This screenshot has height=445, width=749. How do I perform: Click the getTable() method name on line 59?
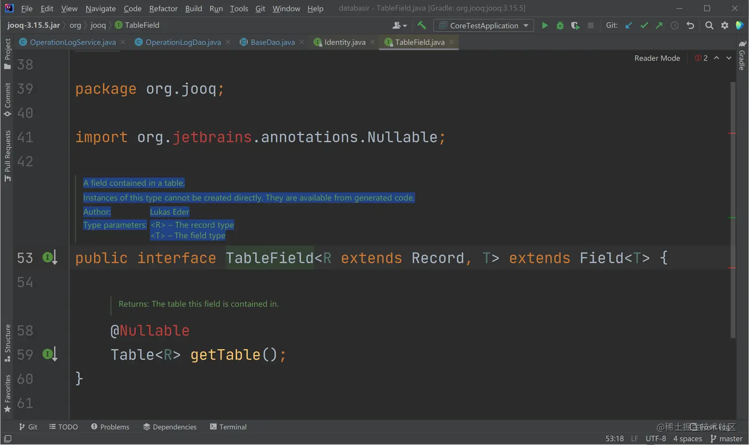(225, 354)
